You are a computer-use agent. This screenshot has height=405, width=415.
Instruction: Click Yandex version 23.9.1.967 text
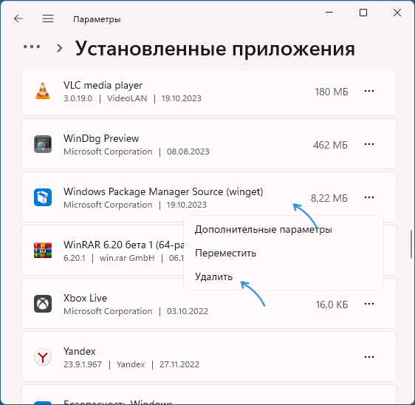click(x=83, y=364)
